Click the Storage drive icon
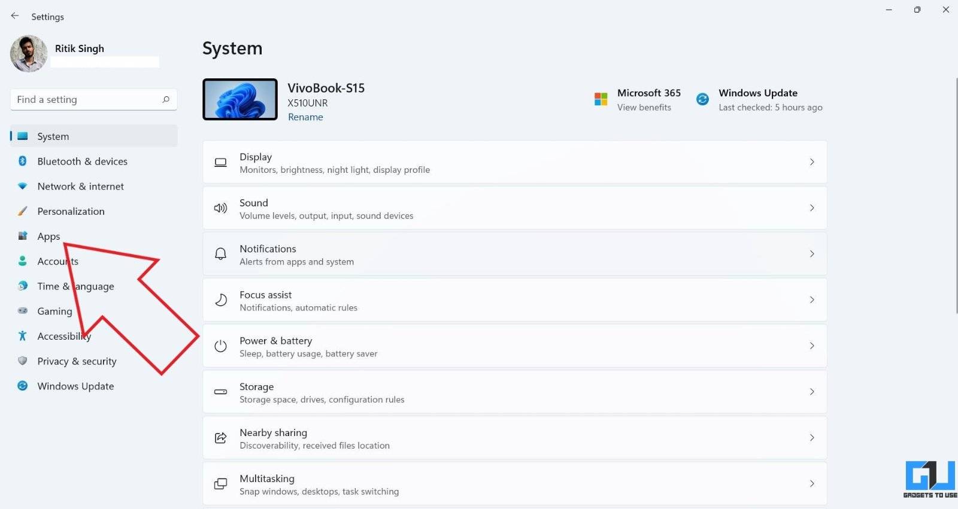958x509 pixels. [220, 392]
